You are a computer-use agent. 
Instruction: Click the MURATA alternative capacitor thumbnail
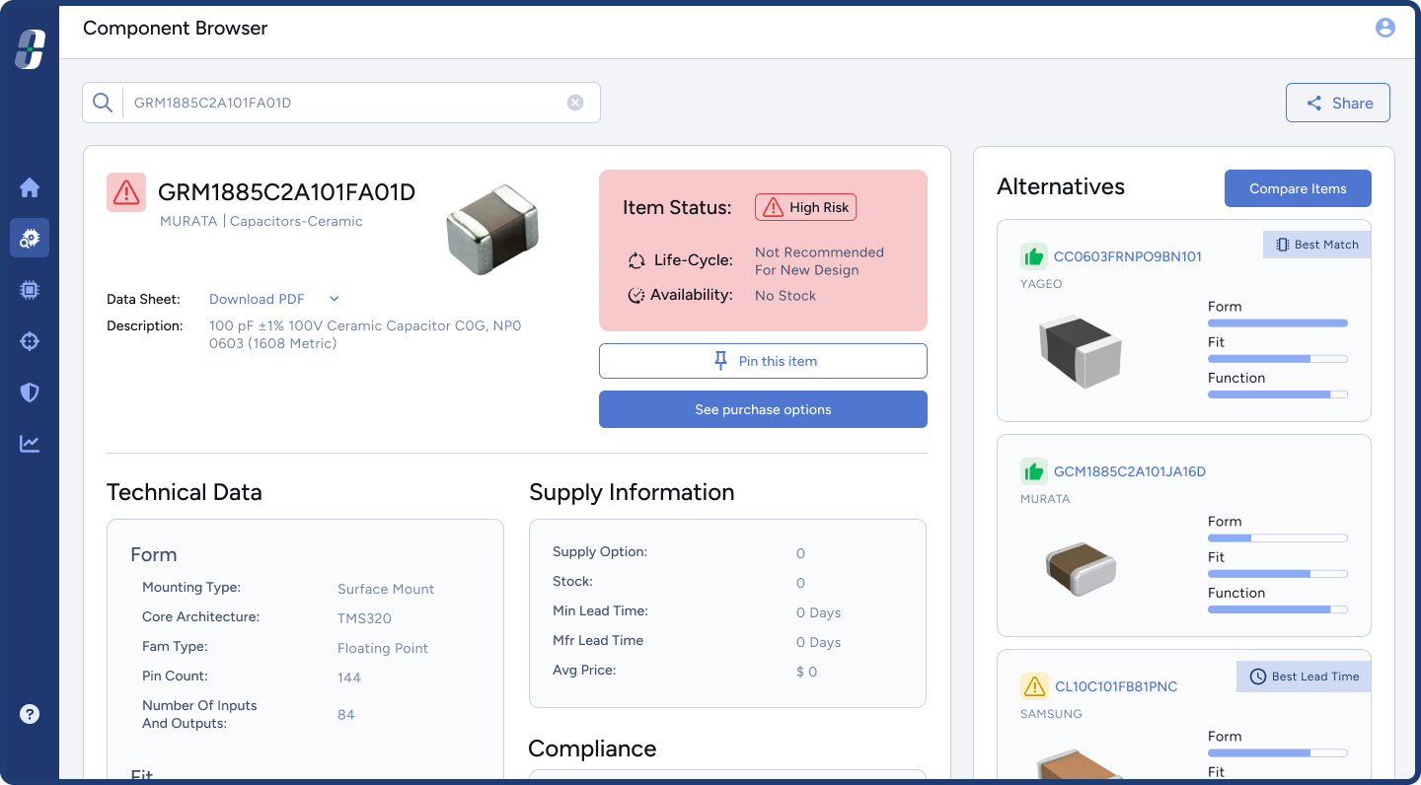pyautogui.click(x=1081, y=568)
